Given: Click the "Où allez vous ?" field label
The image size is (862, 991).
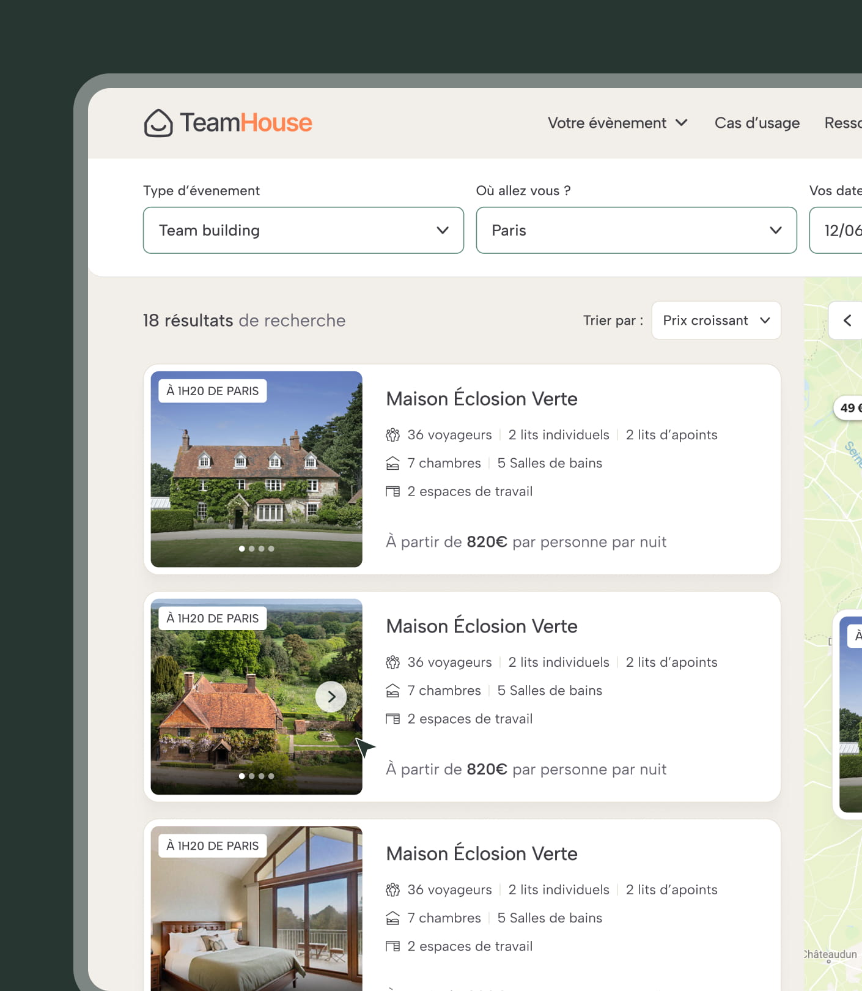Looking at the screenshot, I should [523, 191].
